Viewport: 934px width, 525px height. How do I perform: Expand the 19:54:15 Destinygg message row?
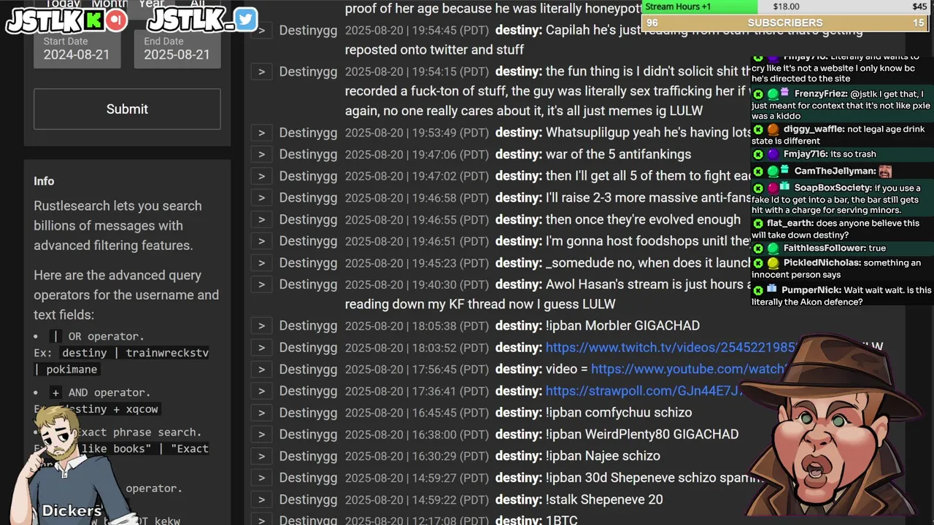261,71
